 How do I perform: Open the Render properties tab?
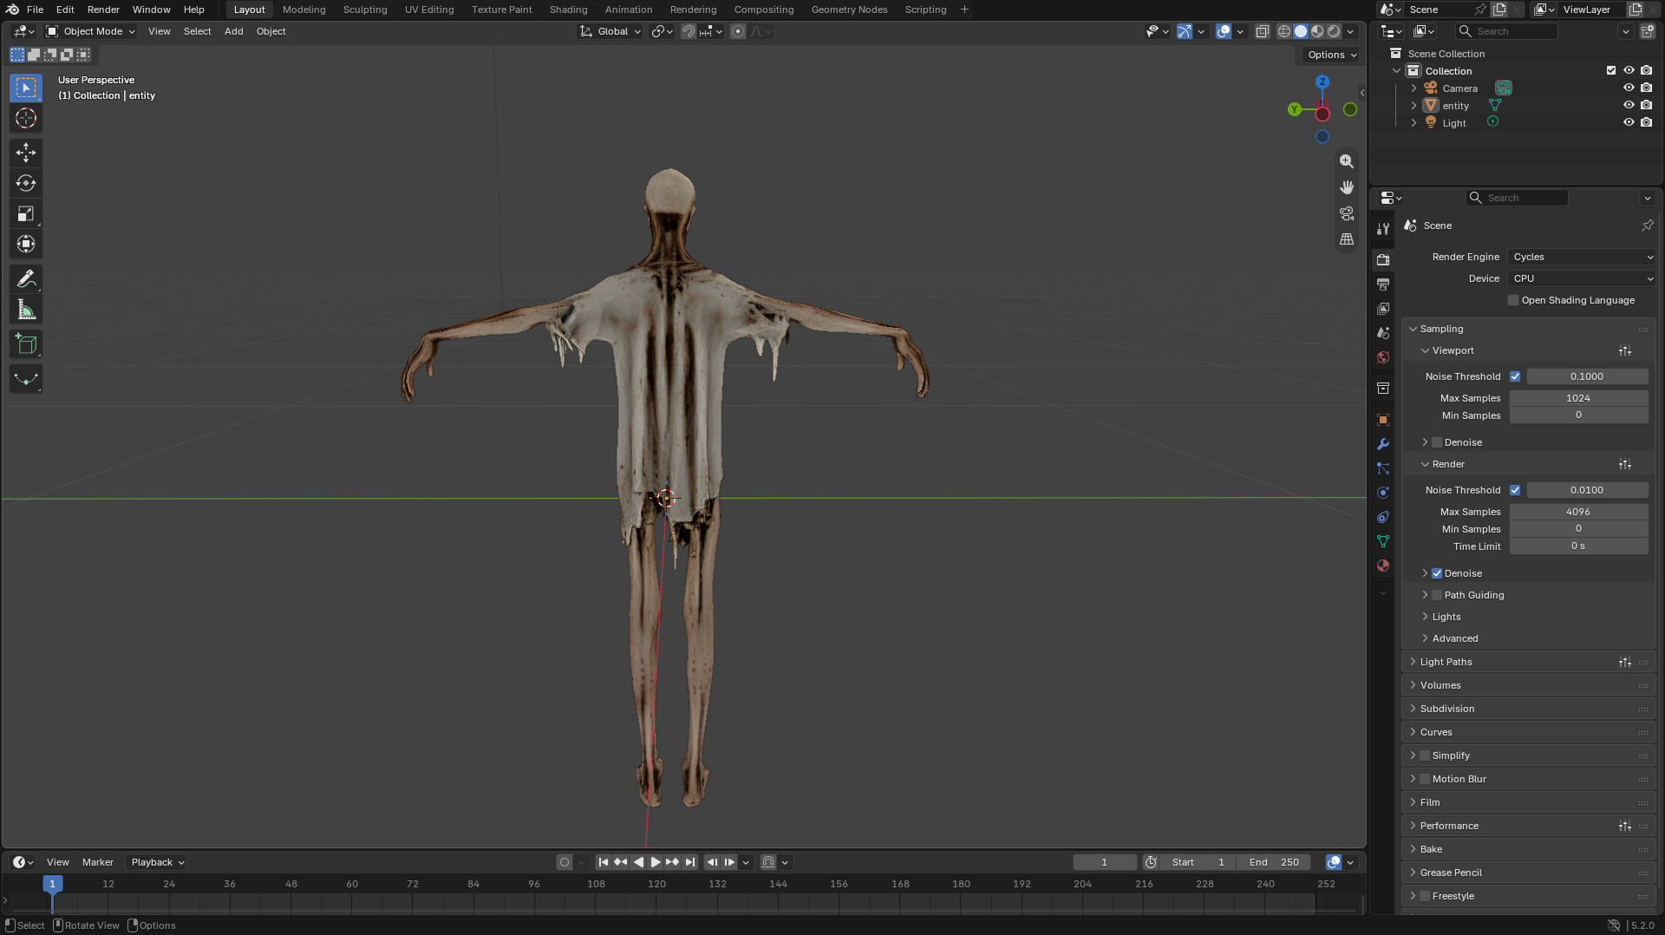[1383, 260]
